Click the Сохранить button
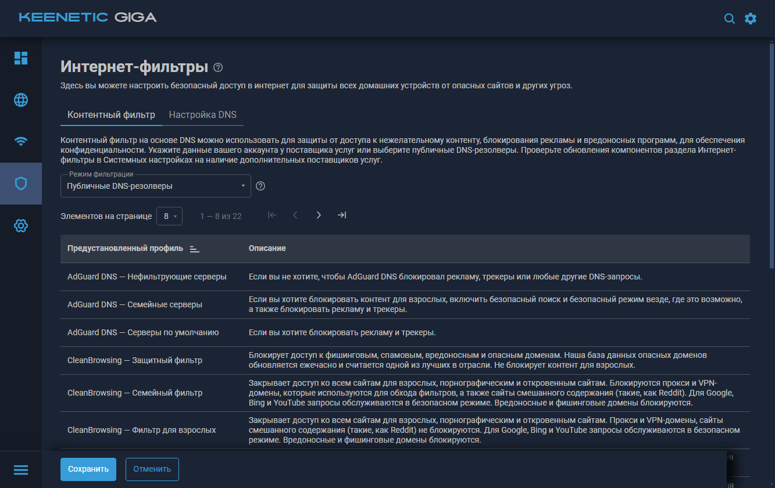Screen dimensions: 775x488 click(x=88, y=469)
